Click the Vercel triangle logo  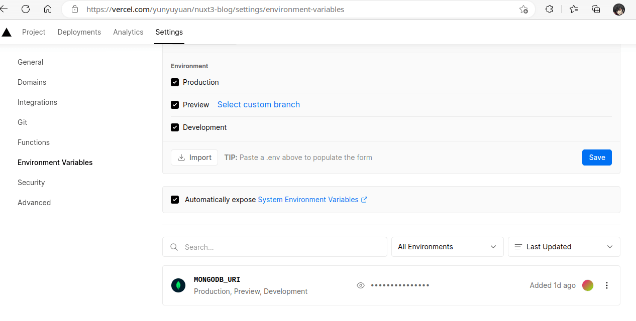tap(7, 32)
